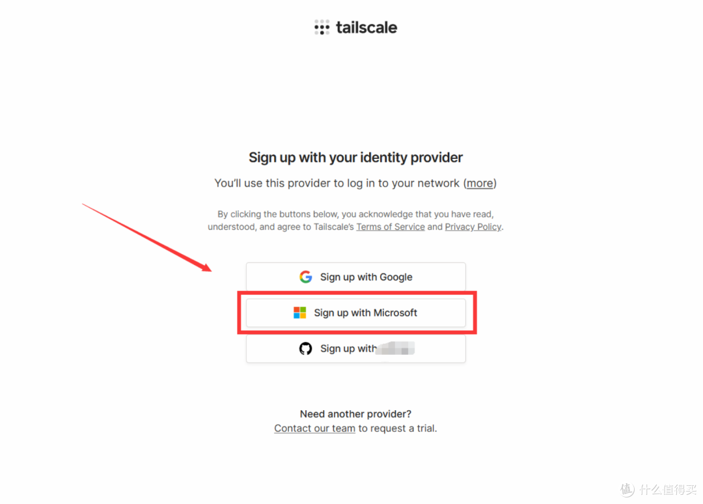Click the Google G logo icon
Viewport: 703px width, 504px height.
(306, 277)
